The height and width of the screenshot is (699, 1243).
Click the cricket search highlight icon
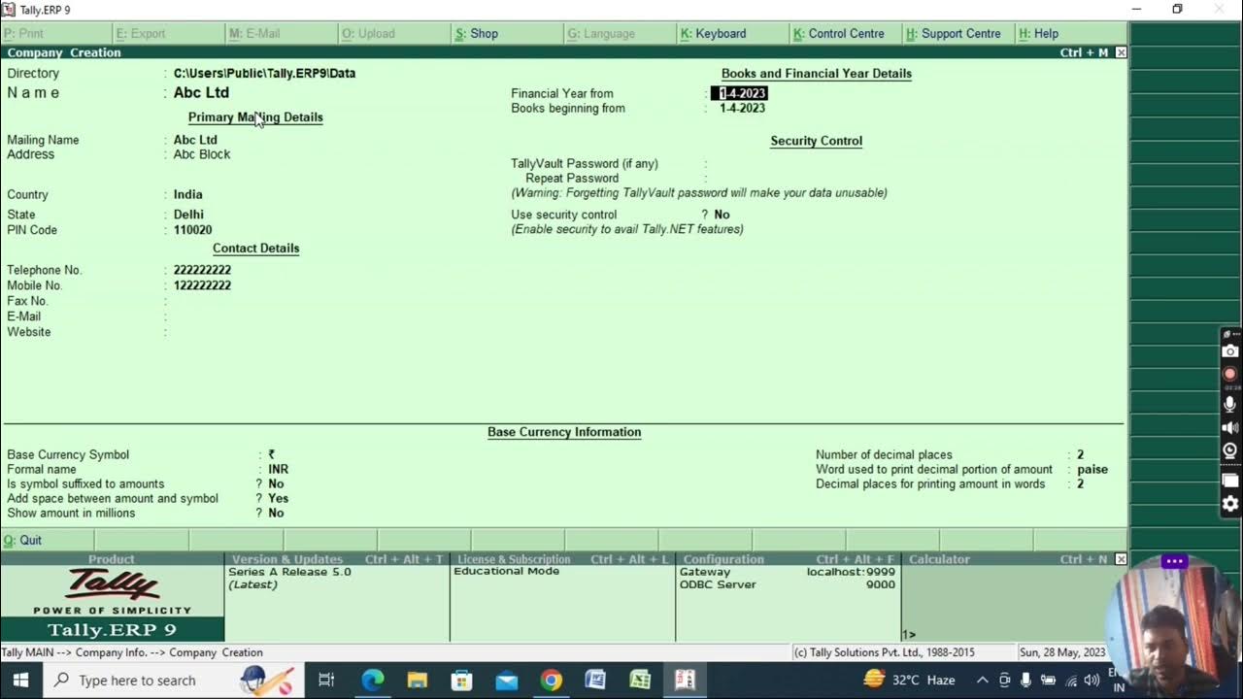[x=267, y=680]
